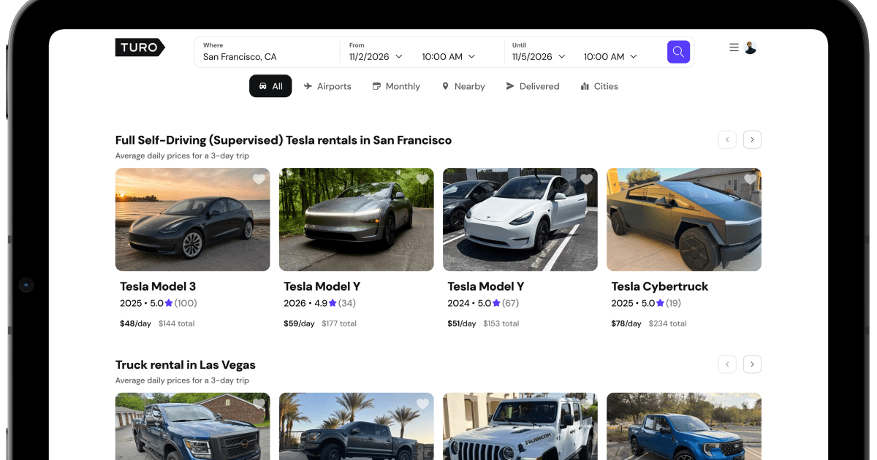Favorite the 2026 Tesla Model Y heart
The height and width of the screenshot is (460, 877).
(422, 180)
